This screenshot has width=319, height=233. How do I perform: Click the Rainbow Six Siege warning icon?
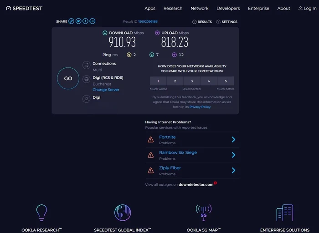[x=151, y=155]
